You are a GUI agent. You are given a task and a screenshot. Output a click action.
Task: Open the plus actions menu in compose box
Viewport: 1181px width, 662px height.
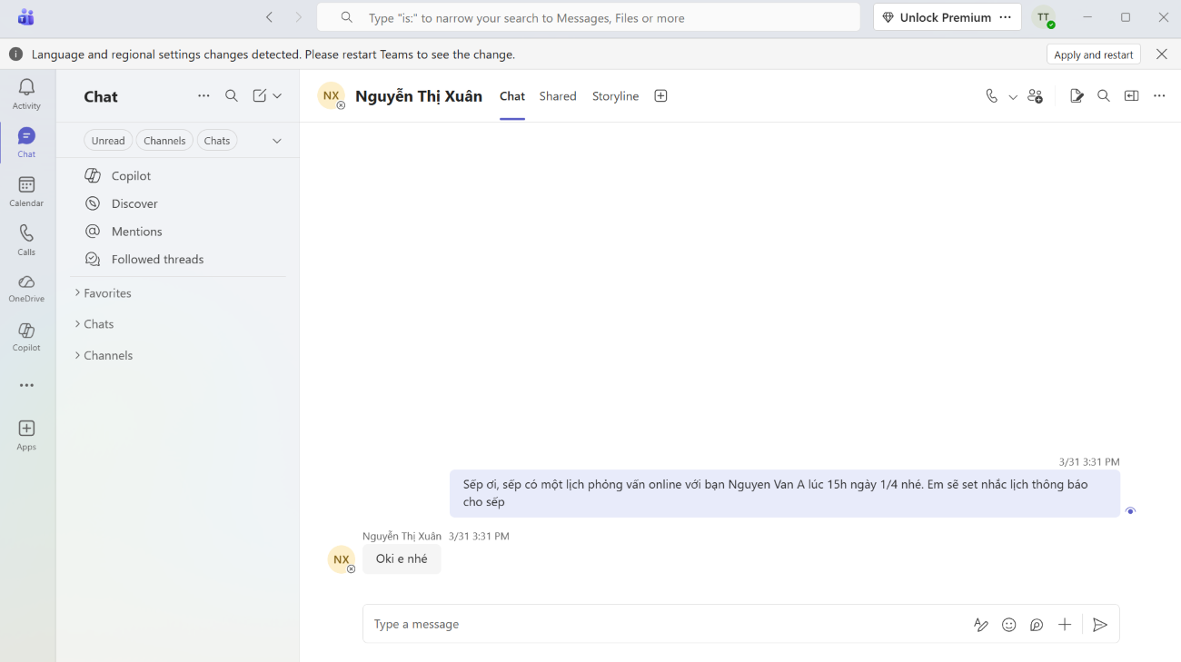(1065, 625)
